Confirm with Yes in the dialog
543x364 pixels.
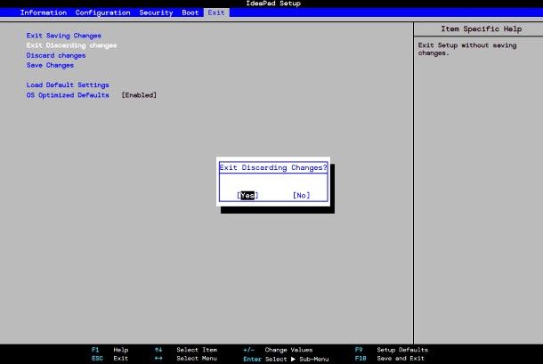pyautogui.click(x=247, y=195)
